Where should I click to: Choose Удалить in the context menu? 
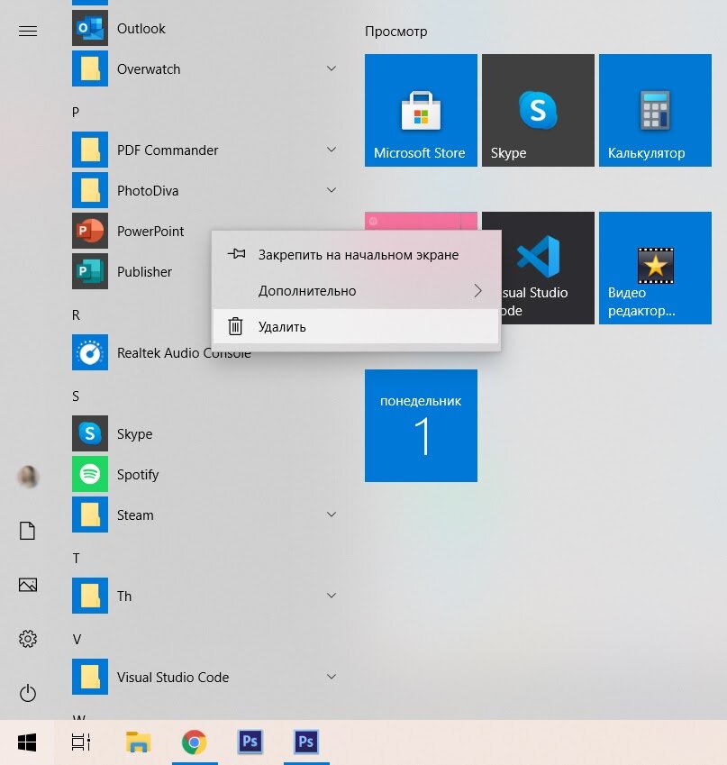click(356, 327)
